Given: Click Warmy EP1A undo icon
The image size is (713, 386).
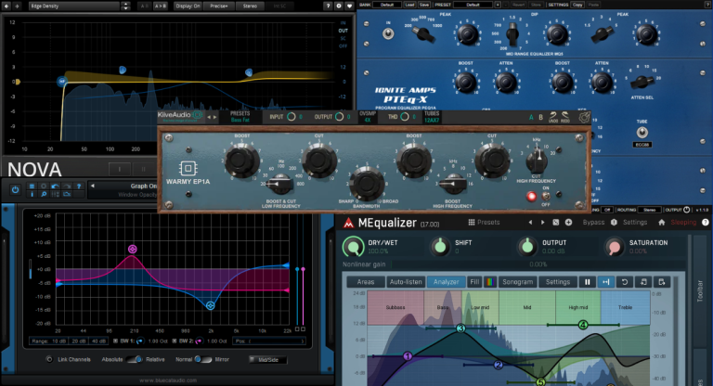Looking at the screenshot, I should click(553, 117).
